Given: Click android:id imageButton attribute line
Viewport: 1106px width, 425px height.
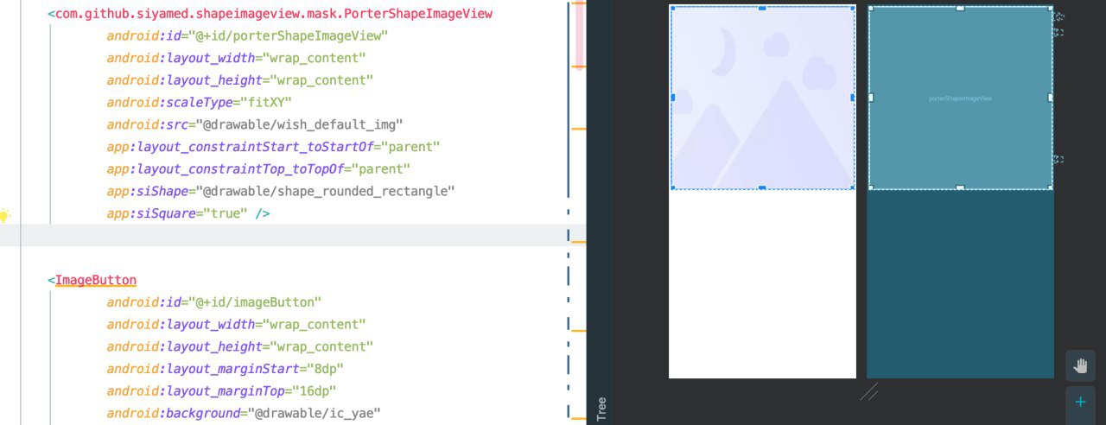Looking at the screenshot, I should pos(214,302).
